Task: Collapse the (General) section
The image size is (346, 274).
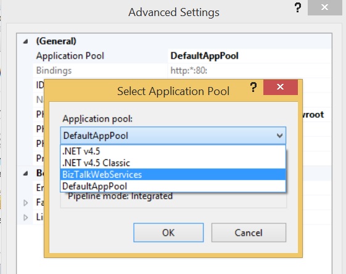Action: pyautogui.click(x=26, y=41)
